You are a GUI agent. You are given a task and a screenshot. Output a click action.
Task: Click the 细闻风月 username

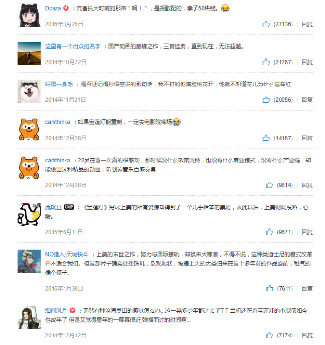pos(56,311)
